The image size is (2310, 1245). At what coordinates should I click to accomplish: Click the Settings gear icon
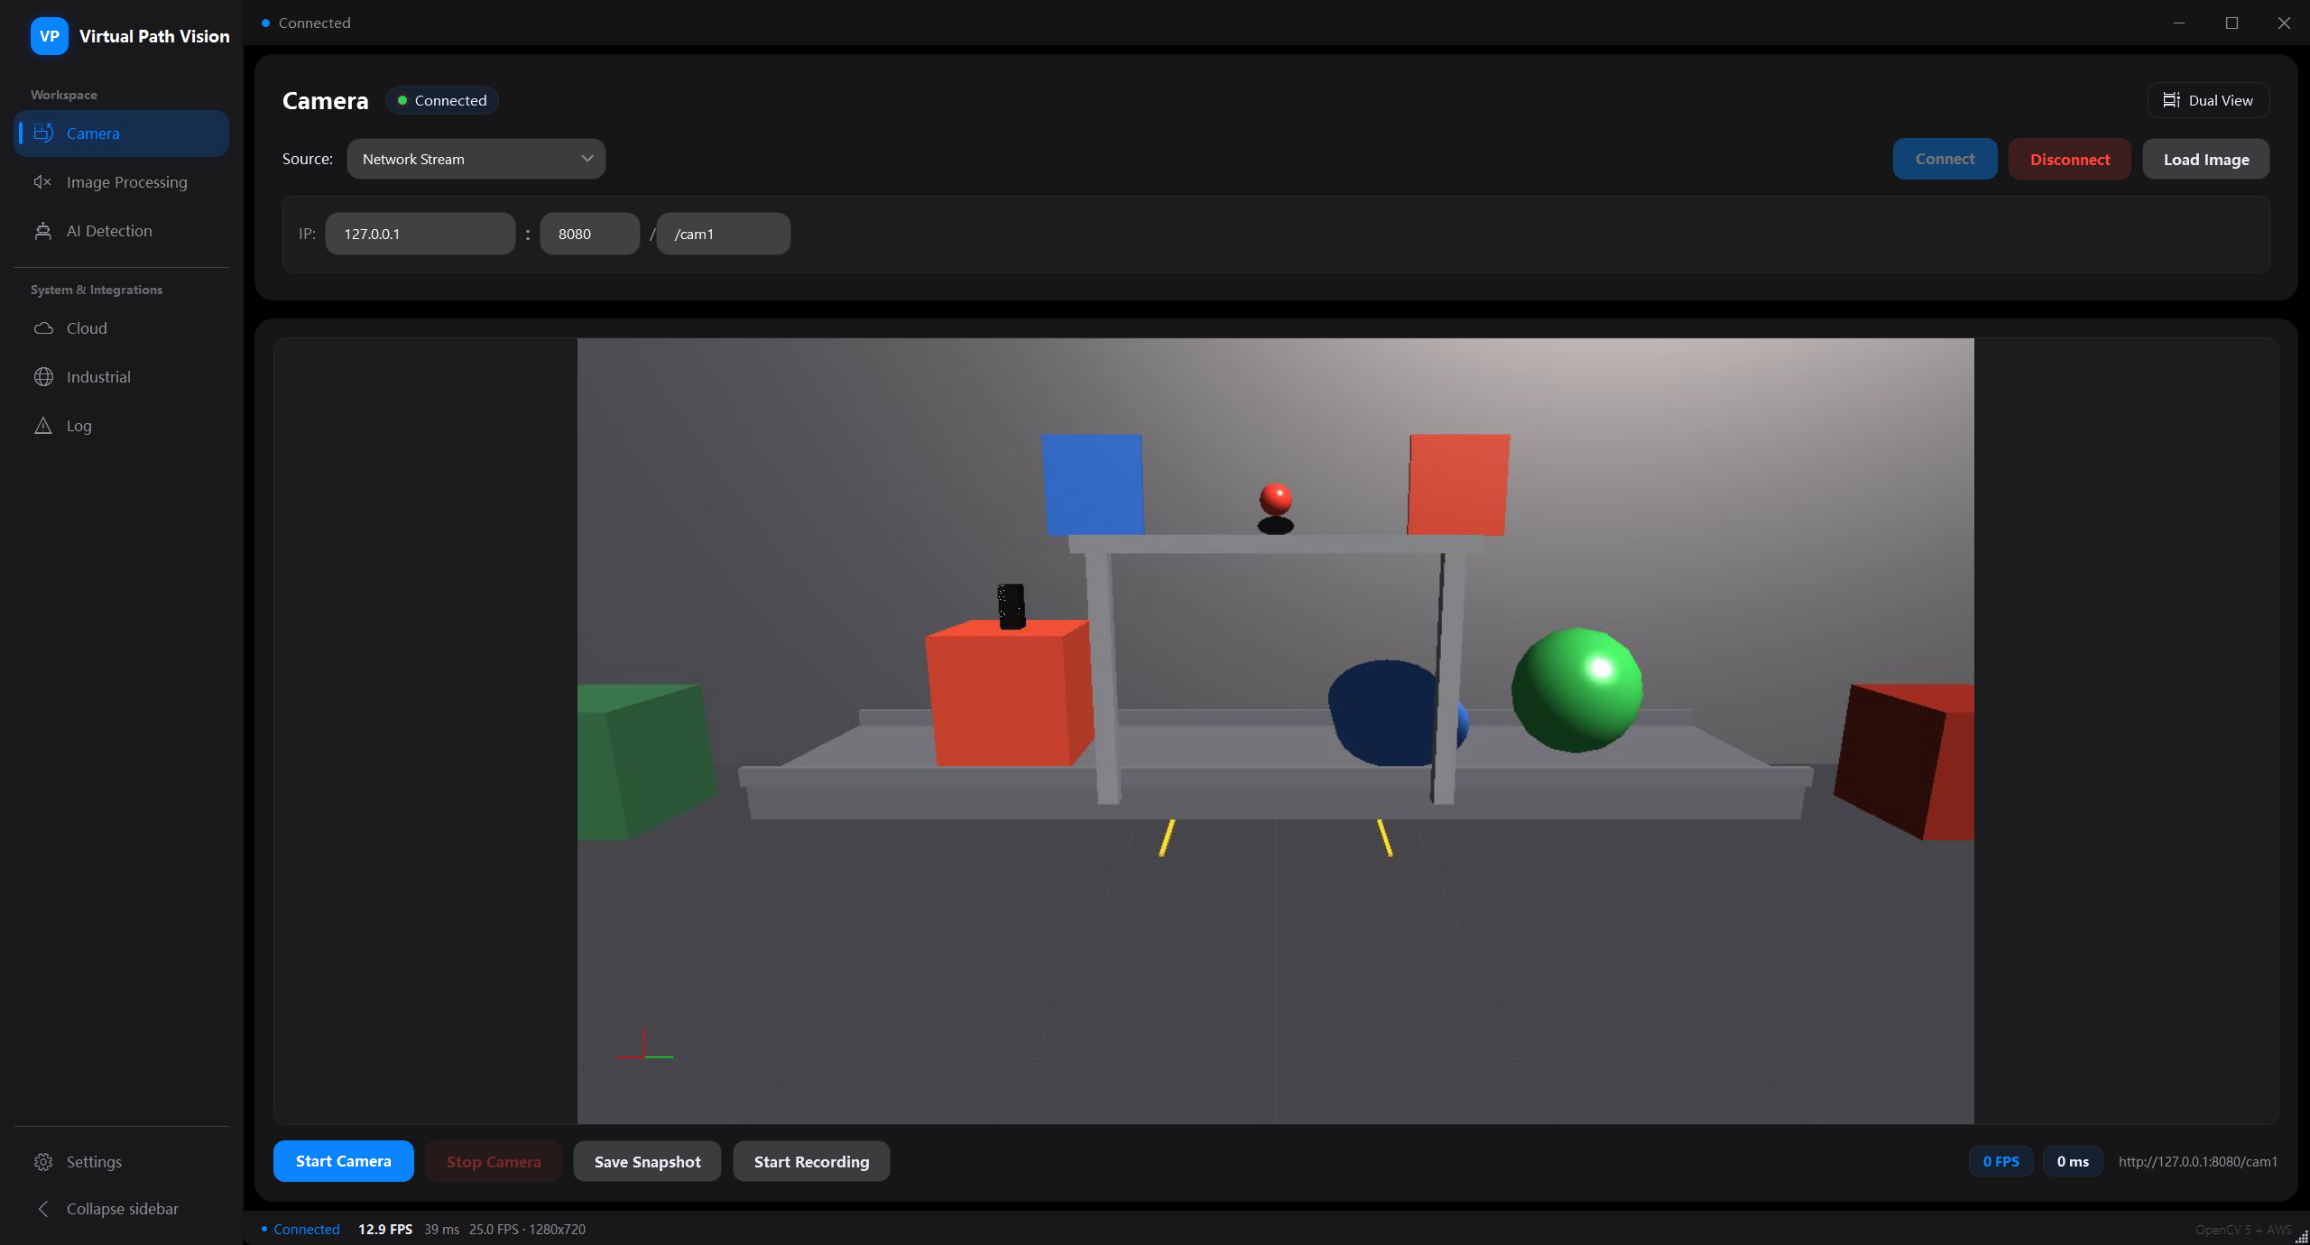point(43,1162)
